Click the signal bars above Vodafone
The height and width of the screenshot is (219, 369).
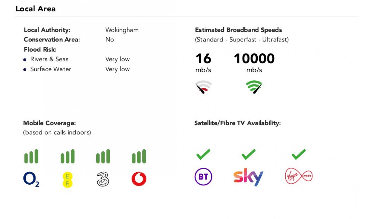pyautogui.click(x=139, y=157)
